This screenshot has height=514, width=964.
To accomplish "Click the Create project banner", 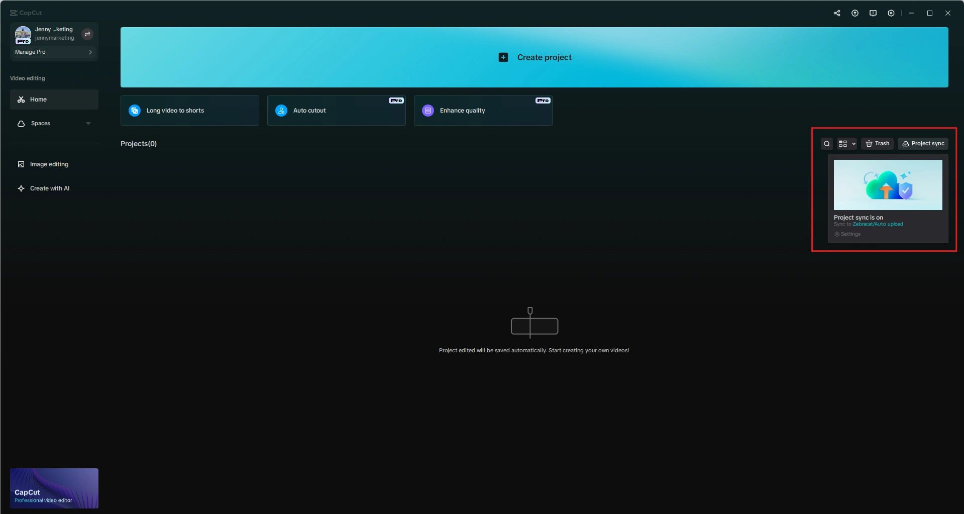I will 534,57.
